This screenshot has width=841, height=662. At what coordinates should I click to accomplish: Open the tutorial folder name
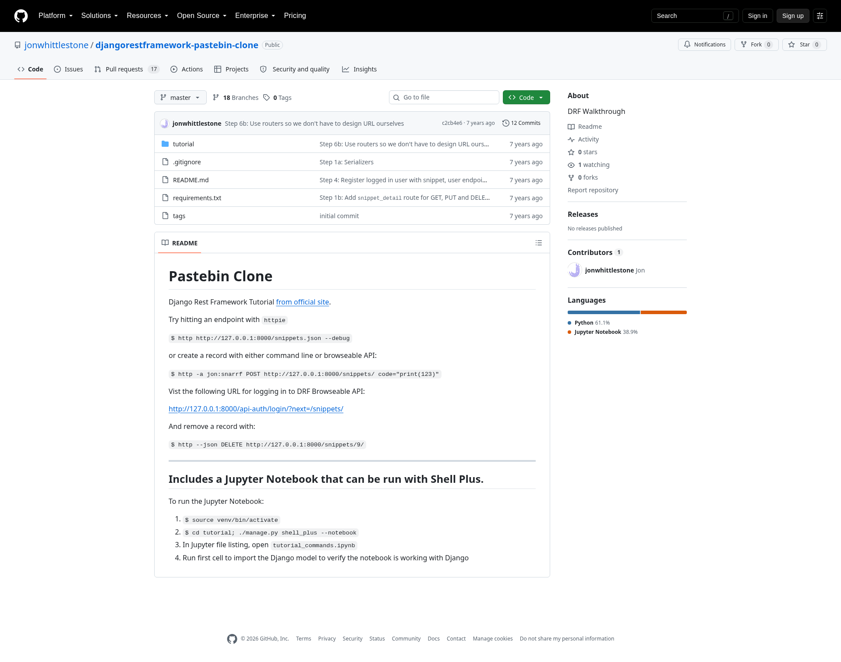(184, 144)
